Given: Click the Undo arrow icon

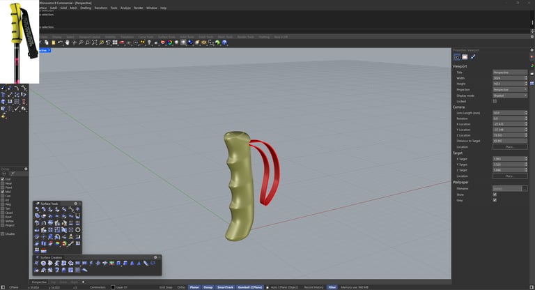Looking at the screenshot, I should click(x=60, y=43).
